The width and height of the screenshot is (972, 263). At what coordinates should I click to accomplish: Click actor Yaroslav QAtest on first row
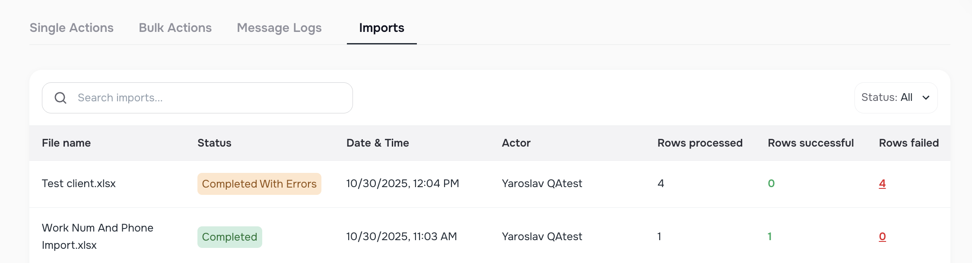pyautogui.click(x=542, y=183)
